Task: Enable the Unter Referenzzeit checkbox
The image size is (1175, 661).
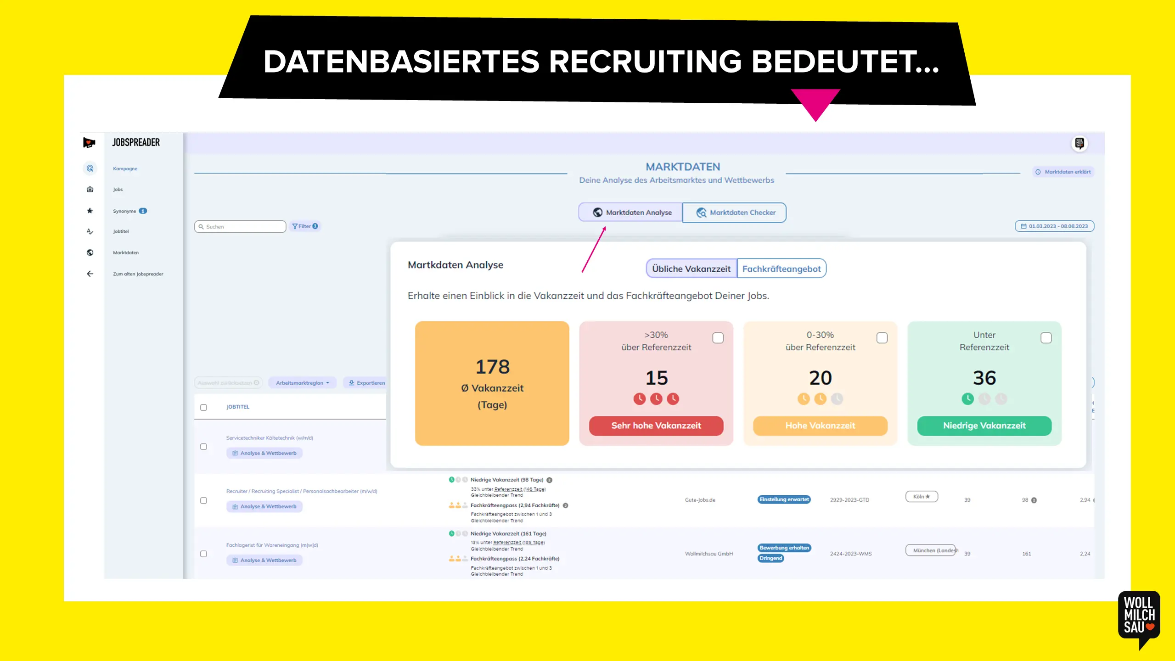Action: 1047,337
